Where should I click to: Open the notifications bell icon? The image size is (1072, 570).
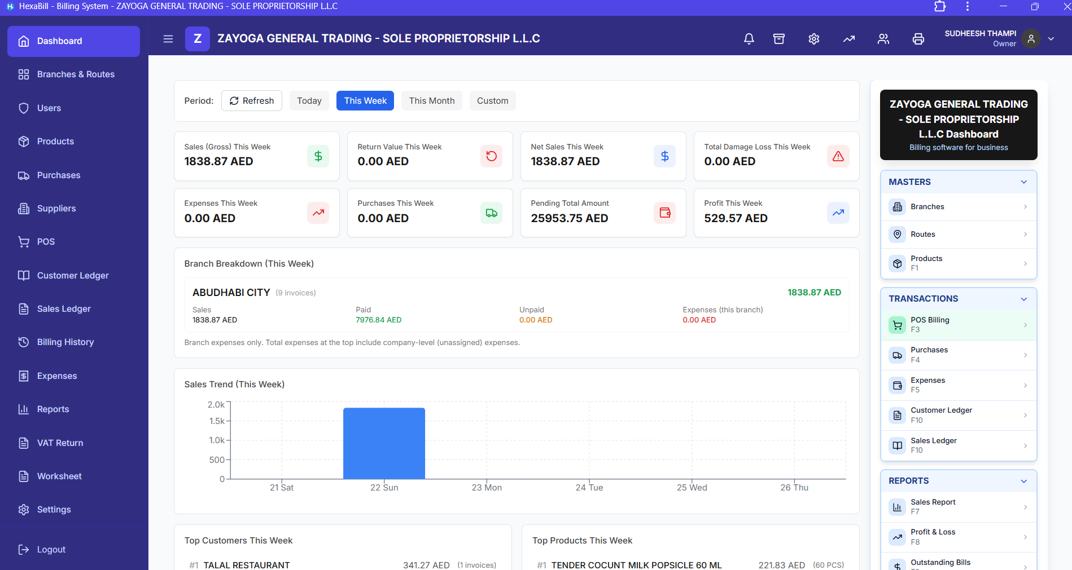tap(749, 39)
